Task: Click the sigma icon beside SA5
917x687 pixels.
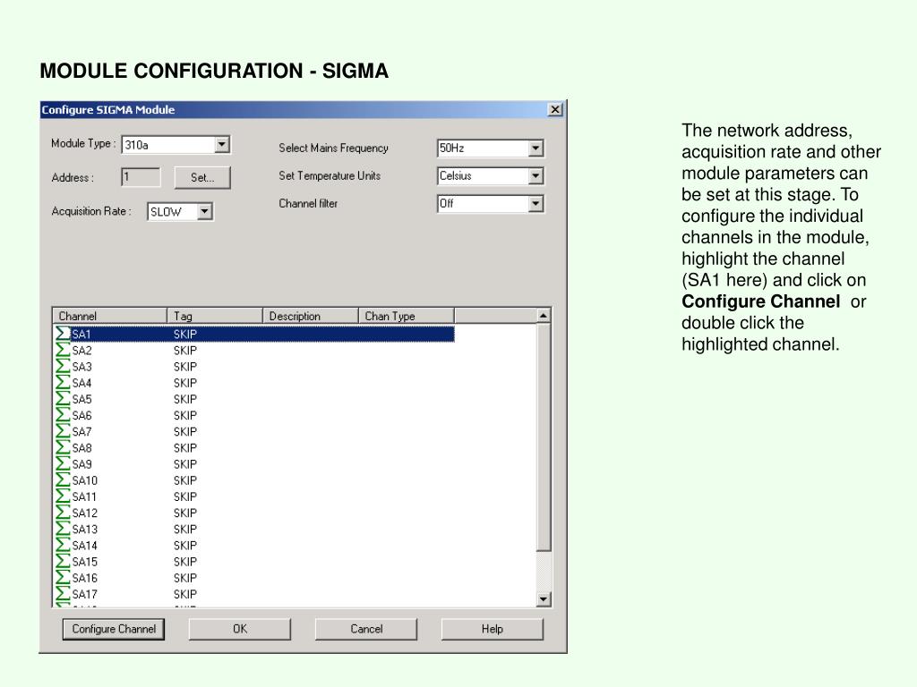Action: [63, 399]
